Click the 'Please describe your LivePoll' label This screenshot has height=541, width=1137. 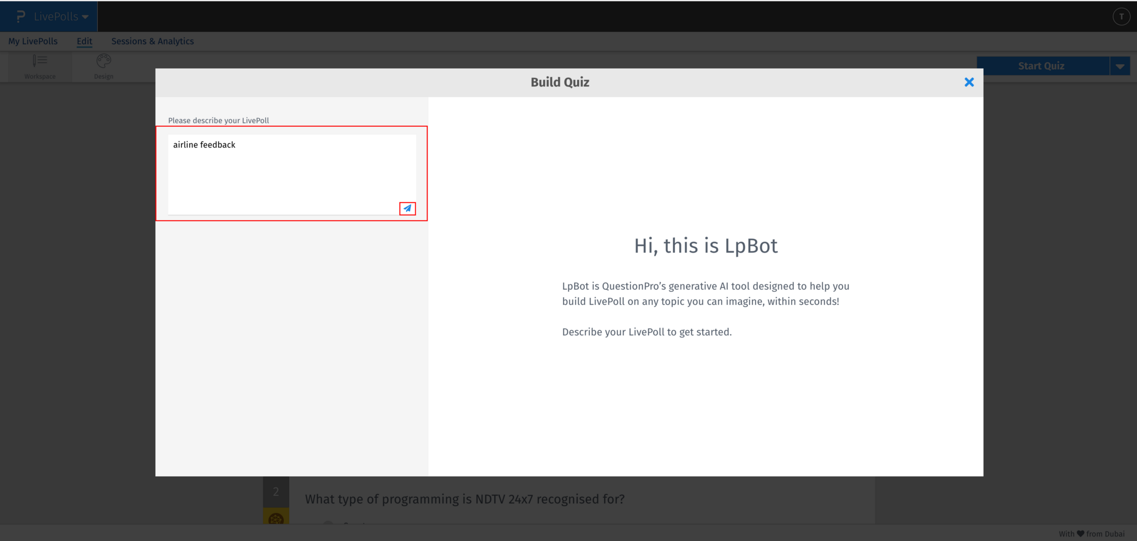tap(218, 120)
